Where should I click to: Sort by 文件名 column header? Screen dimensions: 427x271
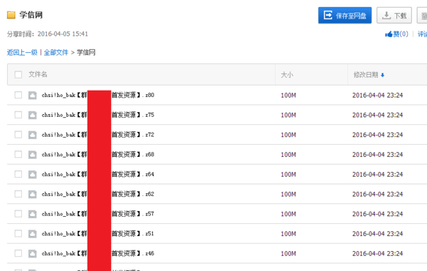[x=38, y=74]
